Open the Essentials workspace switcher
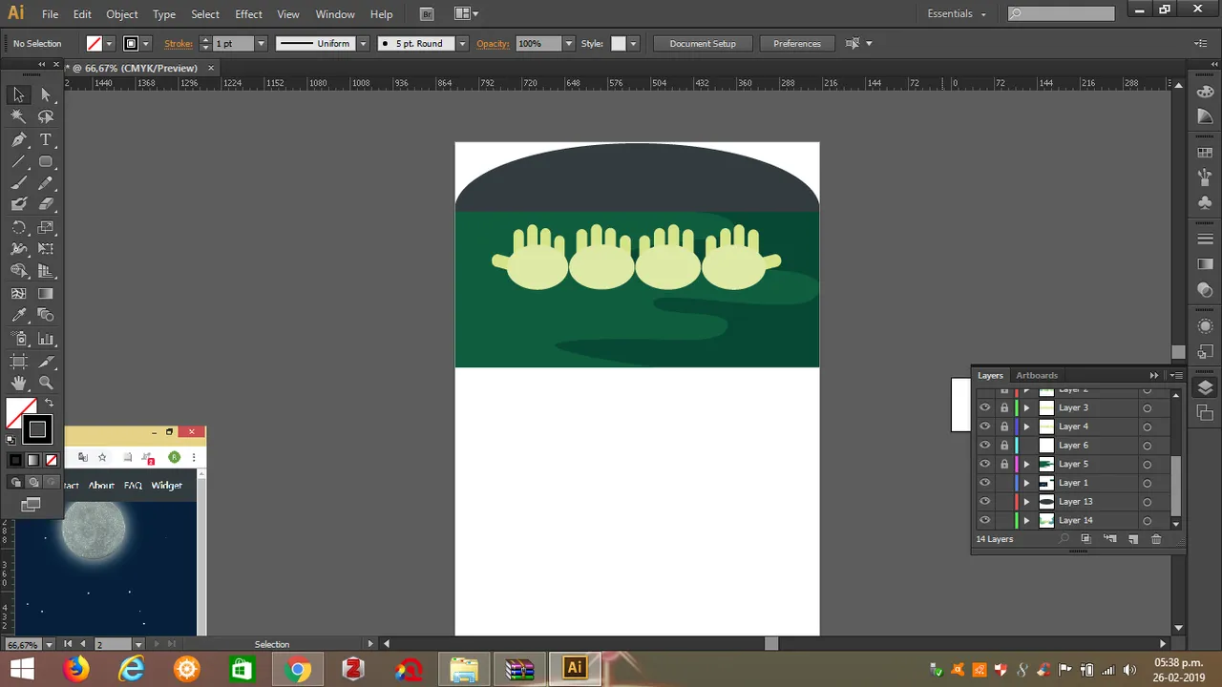1222x687 pixels. 957,14
